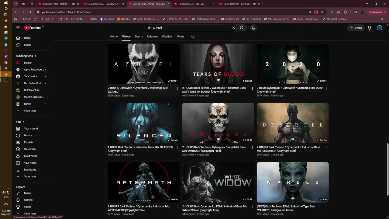Go back to the previous page

click(16, 12)
